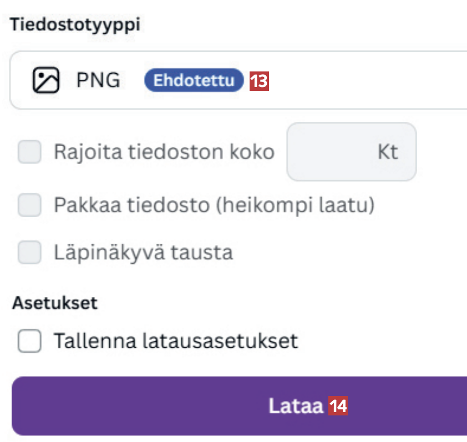The width and height of the screenshot is (467, 442).
Task: Click the "Rajoita tiedoston koko" label text
Action: point(164,152)
